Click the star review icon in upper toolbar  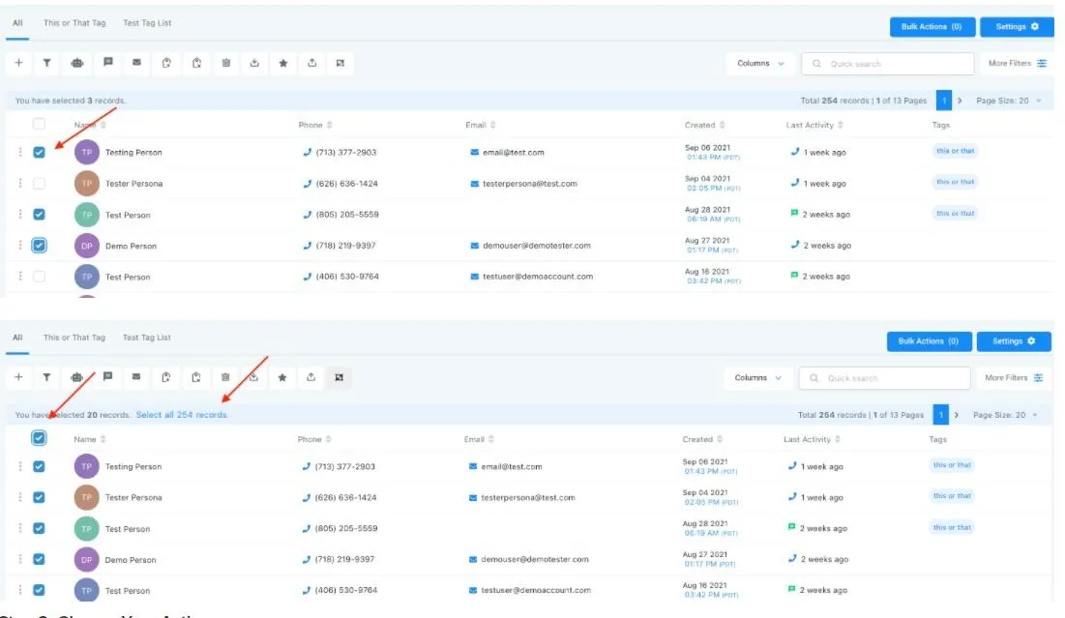click(283, 63)
